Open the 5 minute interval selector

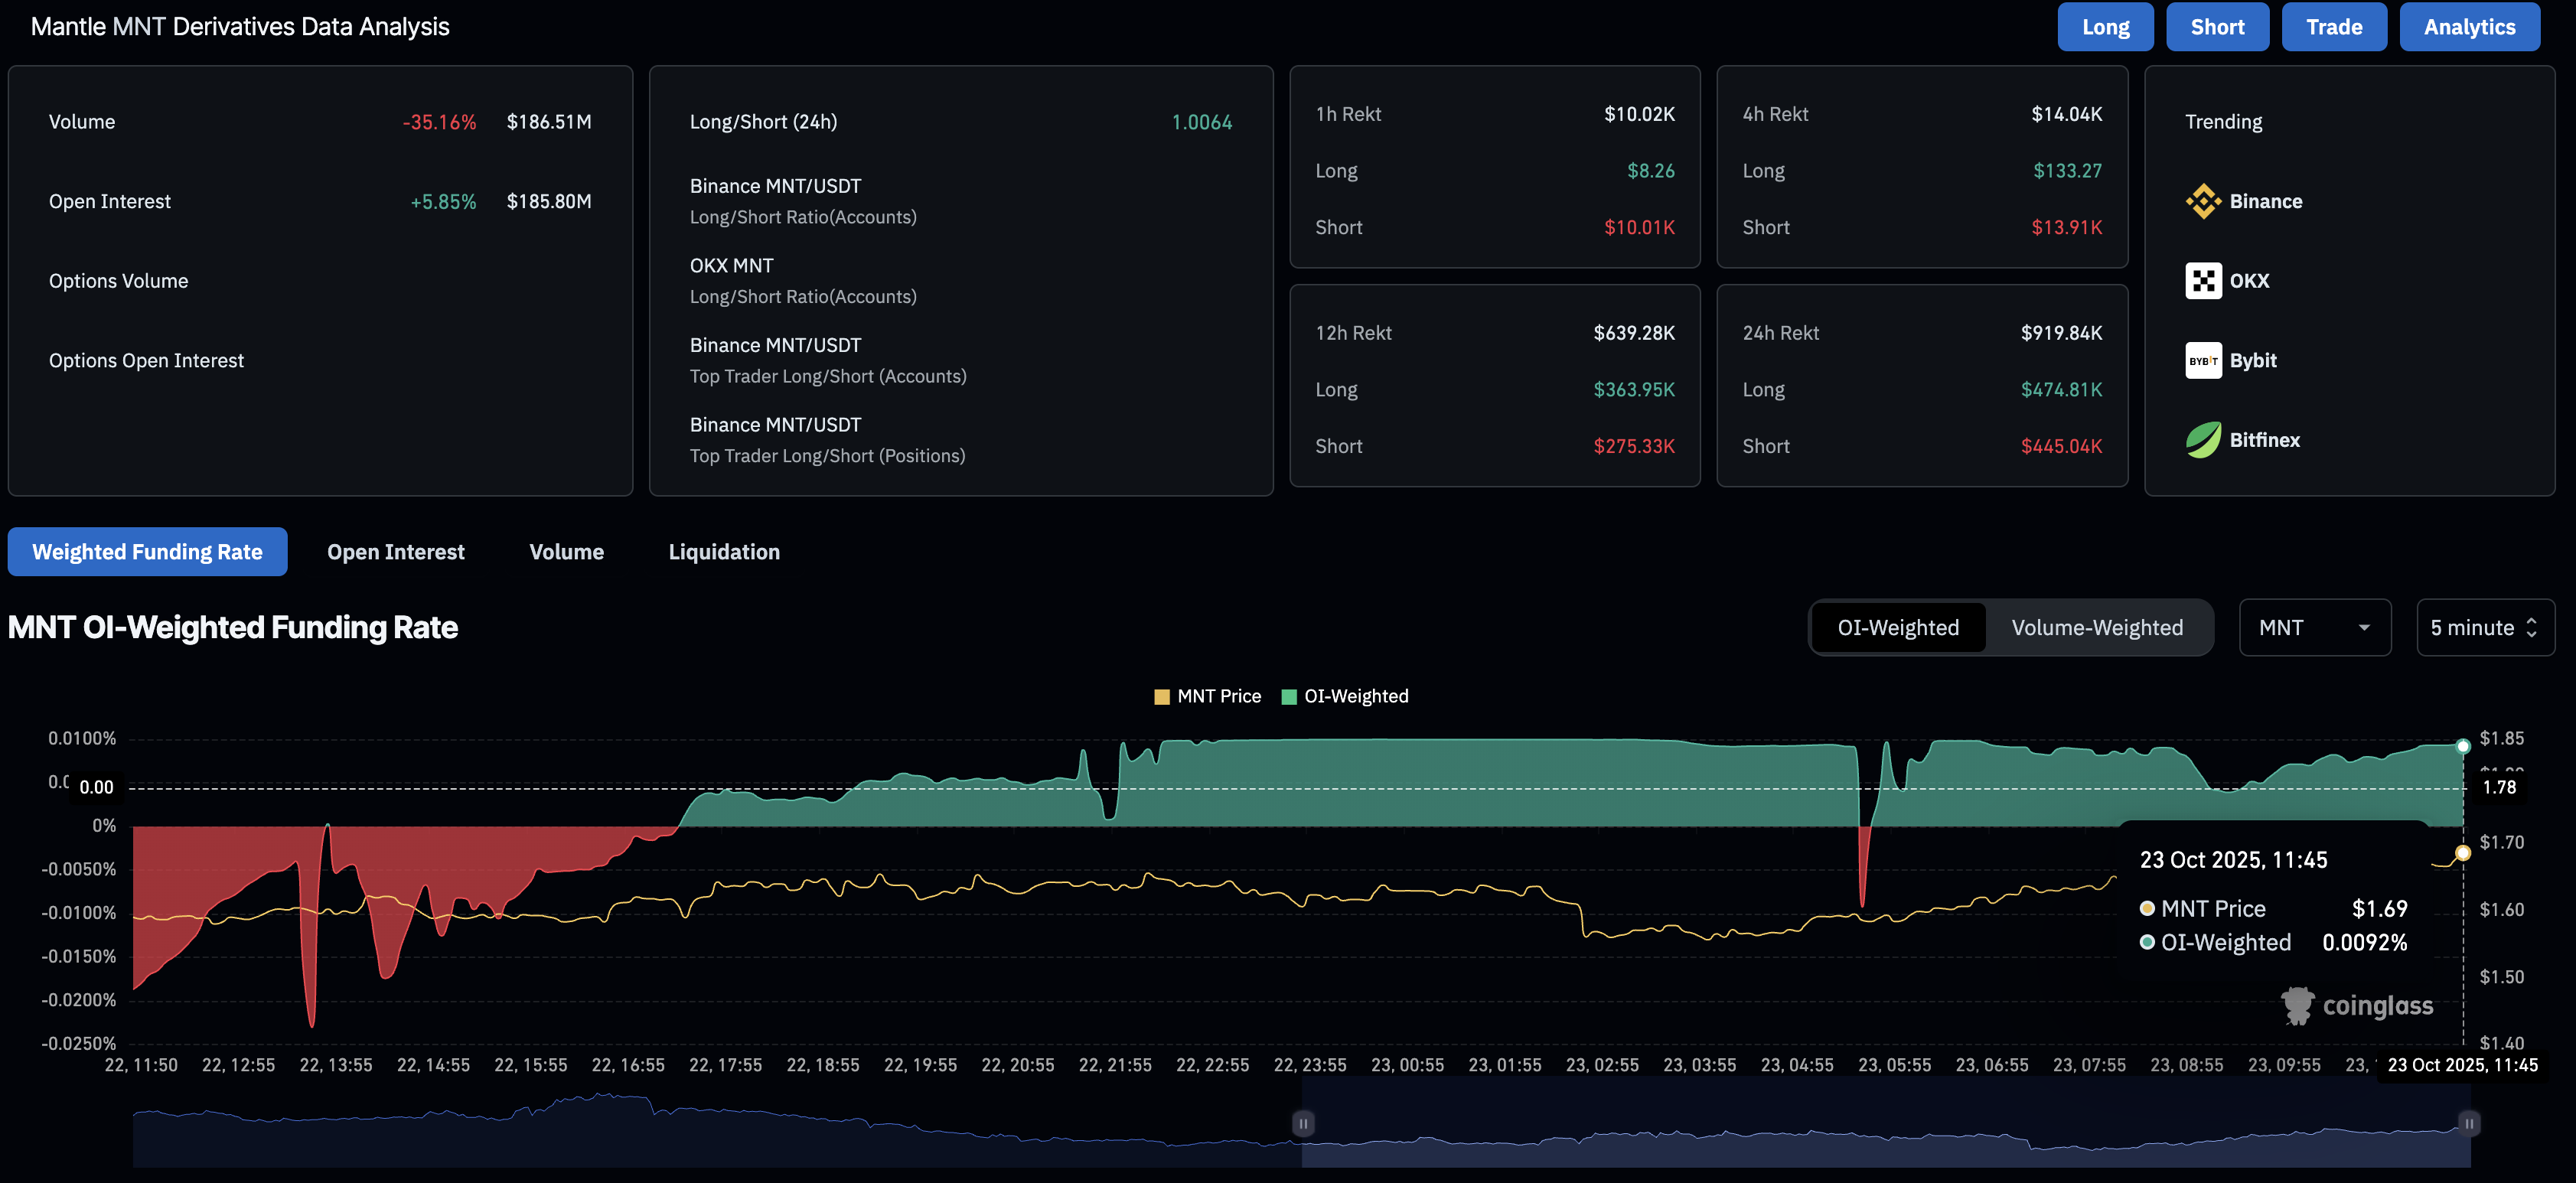pyautogui.click(x=2484, y=628)
